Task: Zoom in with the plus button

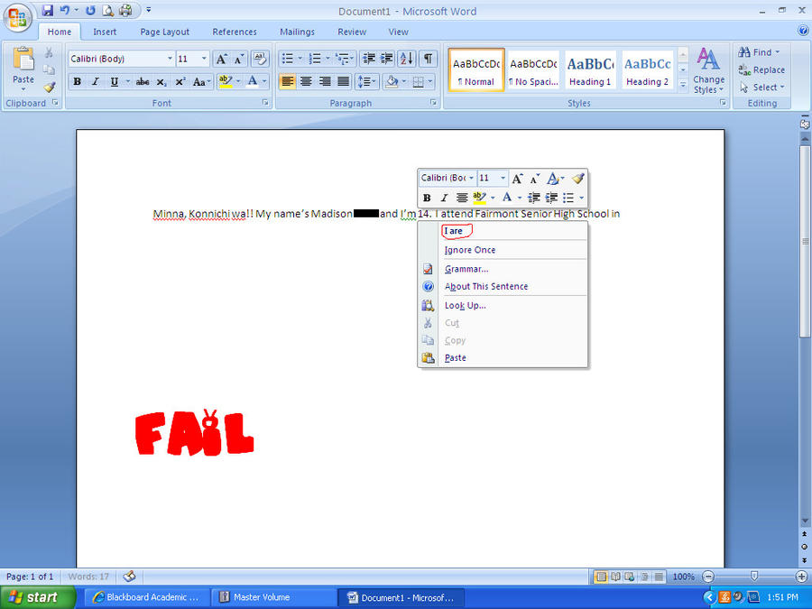Action: click(x=801, y=577)
